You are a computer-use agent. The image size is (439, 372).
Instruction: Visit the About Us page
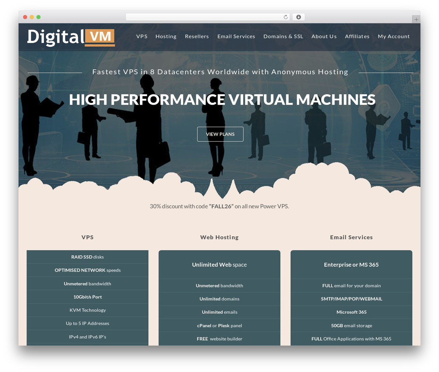(324, 36)
